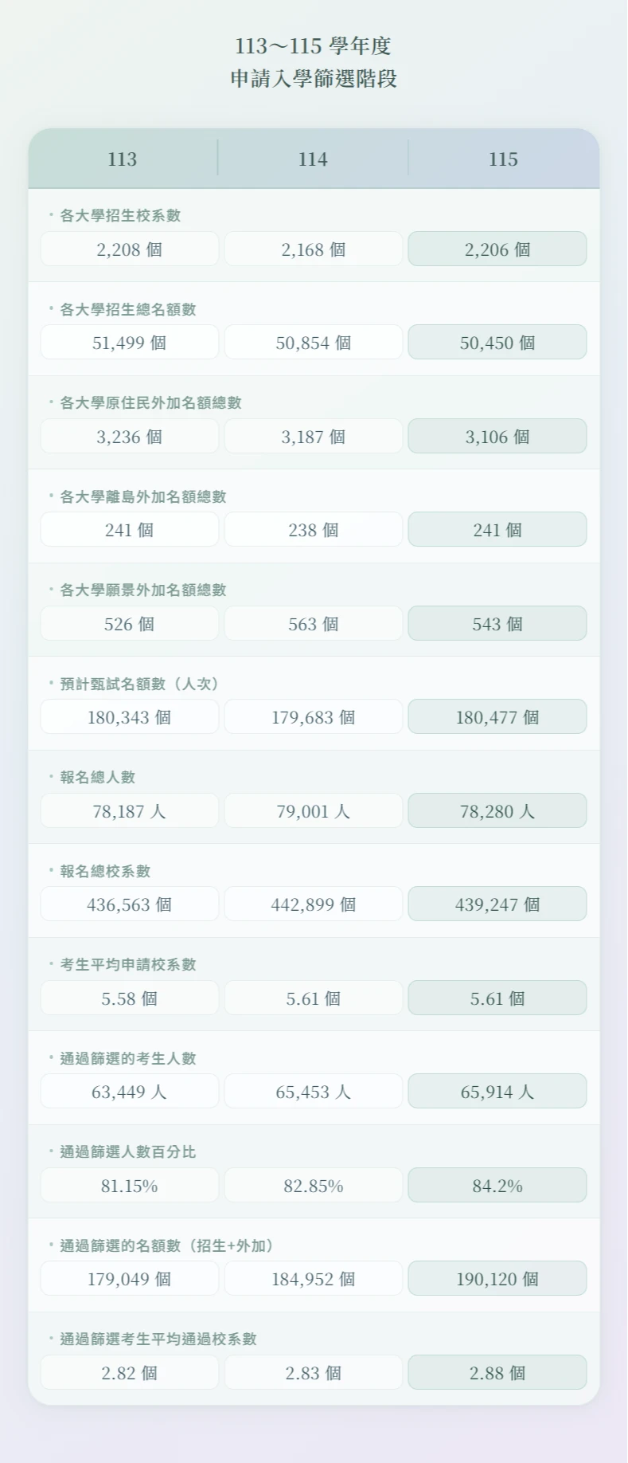The height and width of the screenshot is (1463, 628).
Task: Click the page title 申請入學篩選階段
Action: point(314,79)
